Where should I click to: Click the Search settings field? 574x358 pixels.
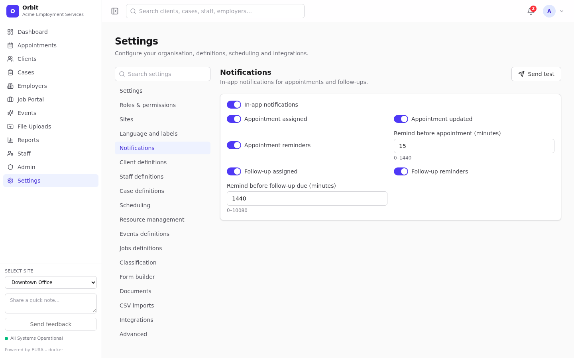pos(163,74)
